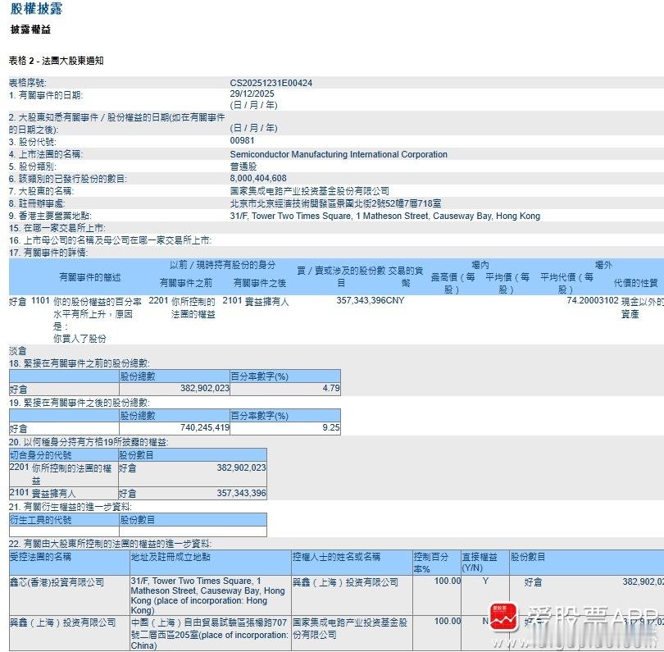Select 357,343,396 in the box 20 table
The image size is (664, 652).
point(241,493)
